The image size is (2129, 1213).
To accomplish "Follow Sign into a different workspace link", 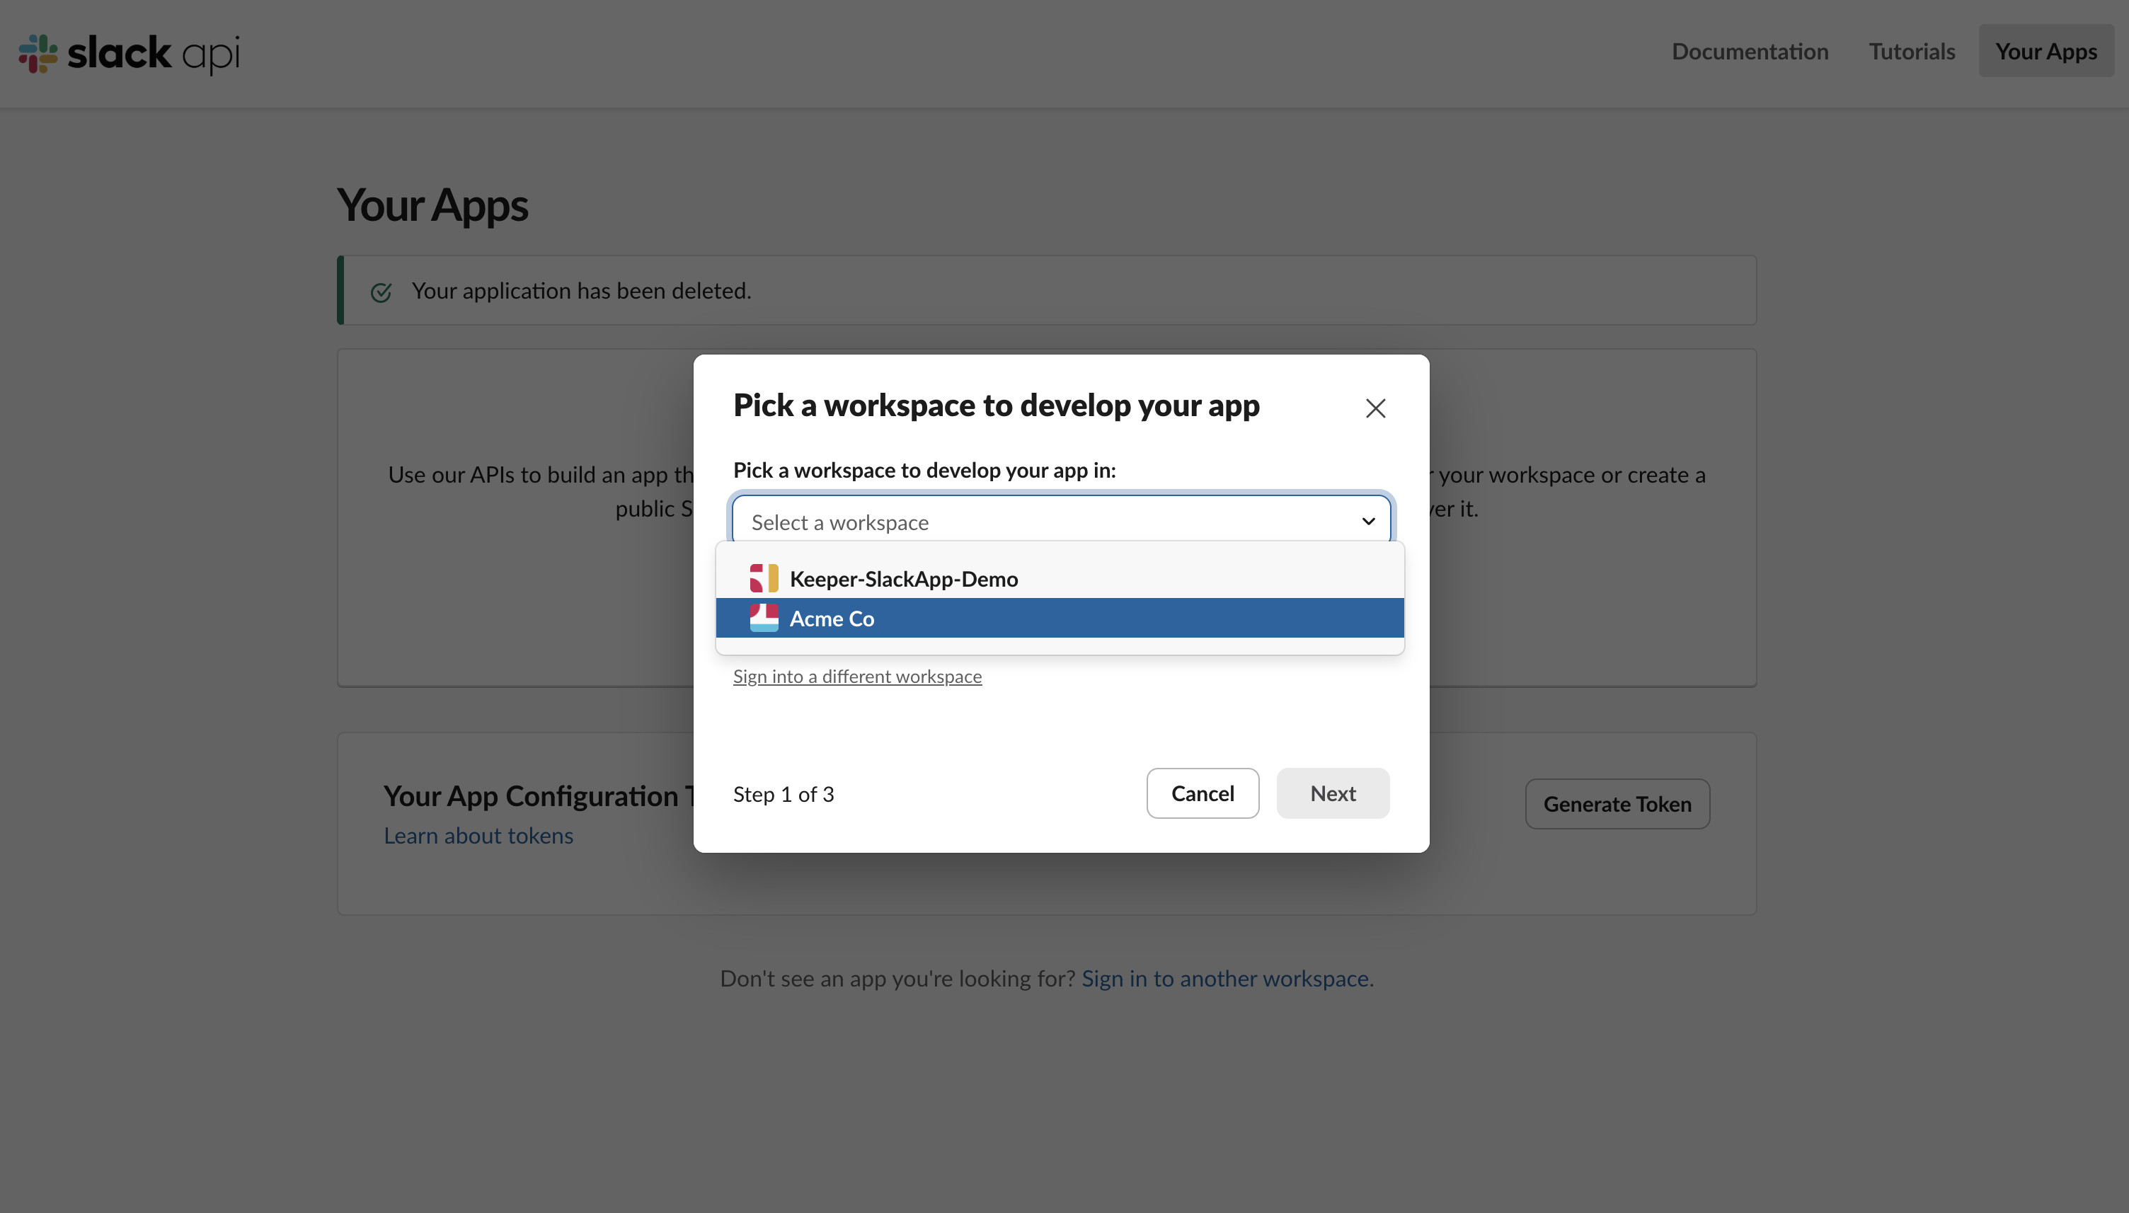I will [x=856, y=677].
